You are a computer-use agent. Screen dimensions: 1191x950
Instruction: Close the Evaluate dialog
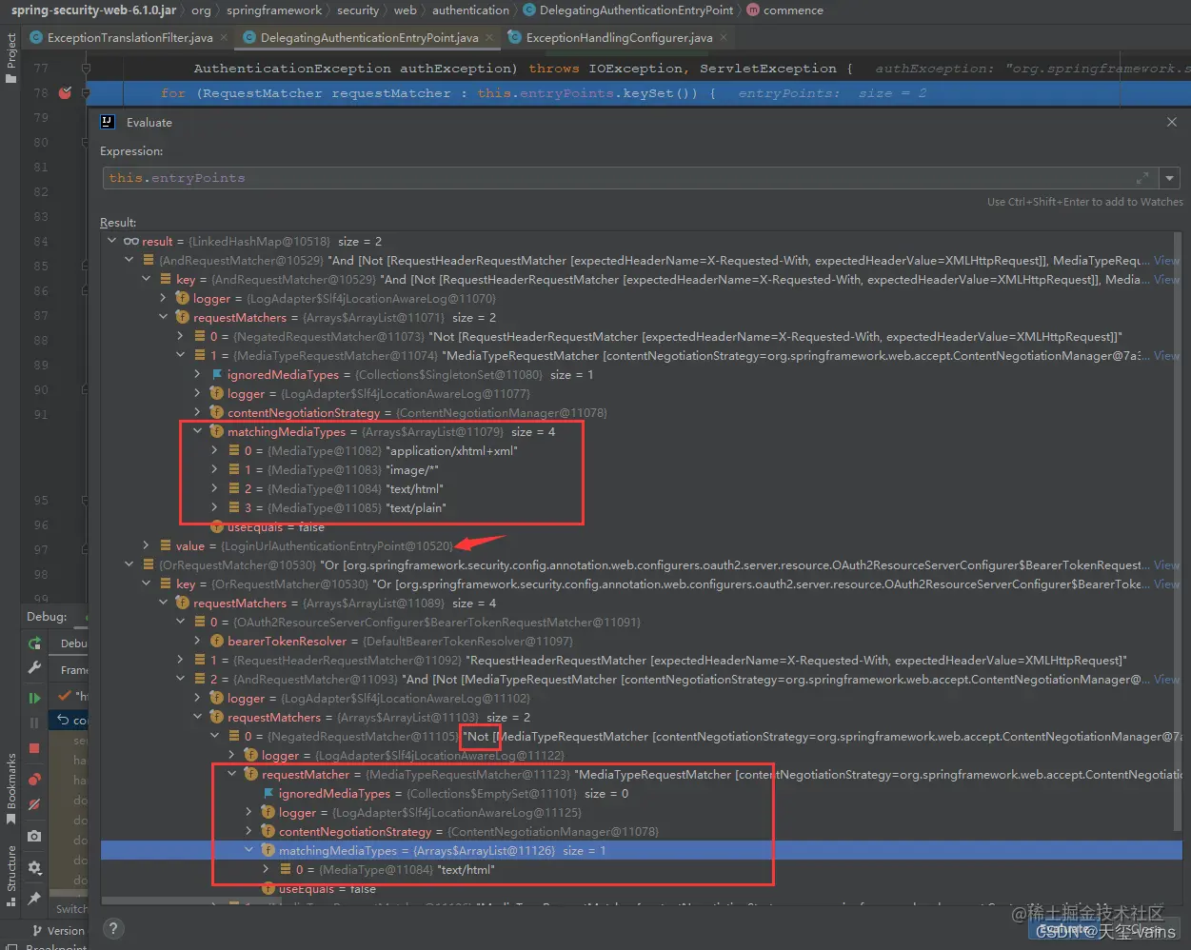tap(1171, 122)
